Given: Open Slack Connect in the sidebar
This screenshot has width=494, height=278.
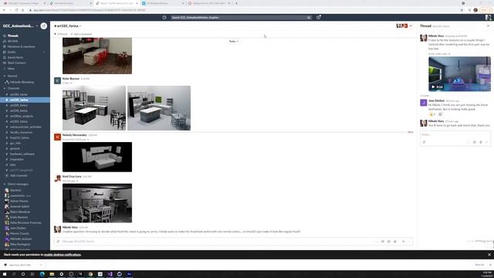Looking at the screenshot, I should 17,63.
